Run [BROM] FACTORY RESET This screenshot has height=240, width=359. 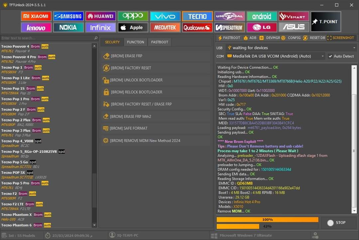(156, 68)
